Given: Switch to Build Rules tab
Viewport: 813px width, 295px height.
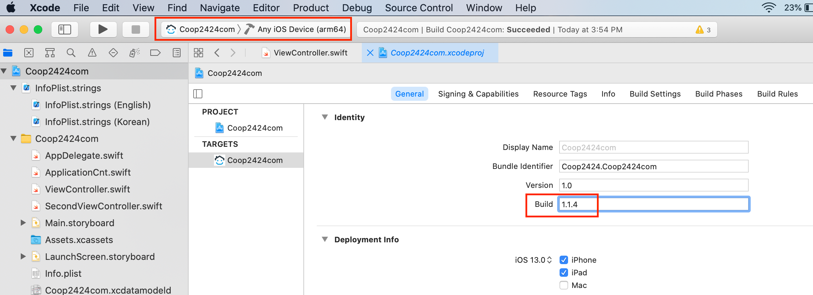Looking at the screenshot, I should (x=777, y=94).
